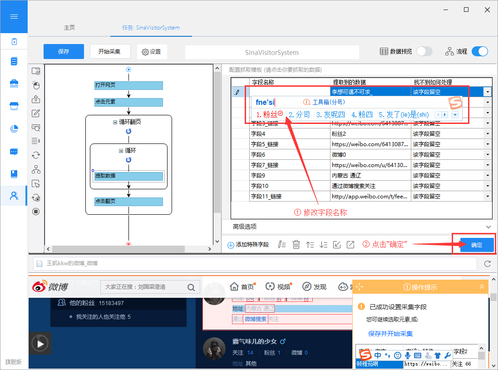
Task: Collapse the 操作提示 panel chevron
Action: 482,287
